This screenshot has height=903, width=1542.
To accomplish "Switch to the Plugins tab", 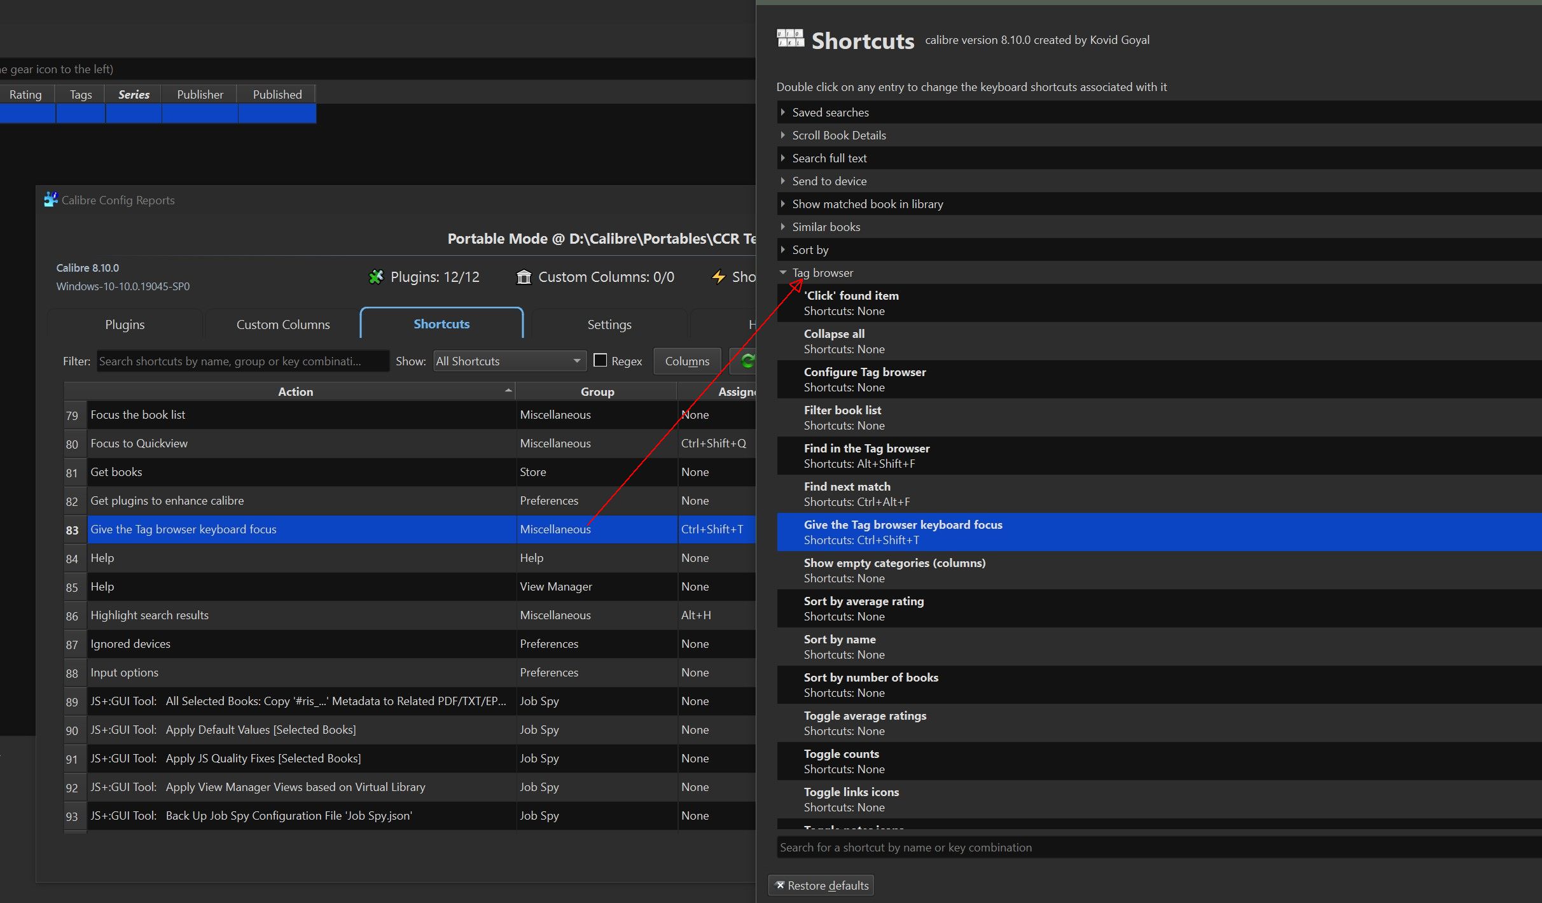I will [125, 325].
